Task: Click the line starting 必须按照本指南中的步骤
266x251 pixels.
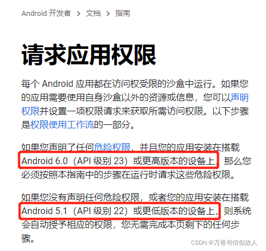Action: click(x=128, y=174)
